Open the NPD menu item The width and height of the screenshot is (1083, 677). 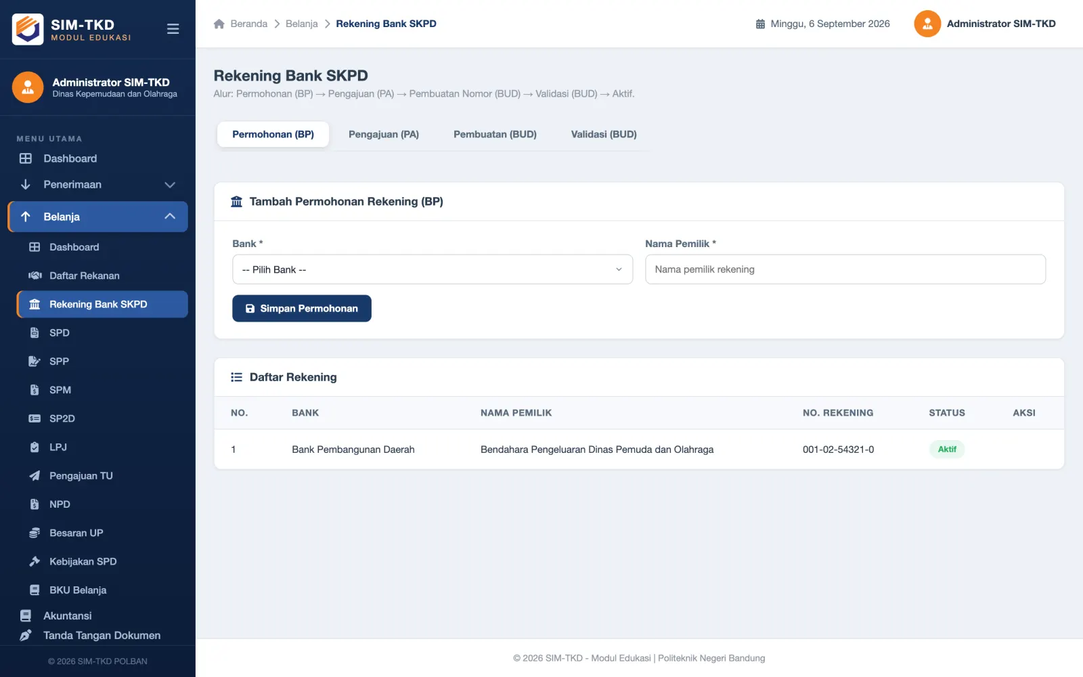point(102,504)
